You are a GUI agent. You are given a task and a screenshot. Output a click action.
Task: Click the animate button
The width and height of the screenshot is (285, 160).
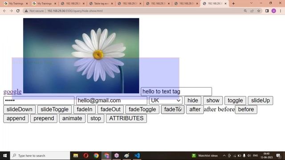[72, 119]
